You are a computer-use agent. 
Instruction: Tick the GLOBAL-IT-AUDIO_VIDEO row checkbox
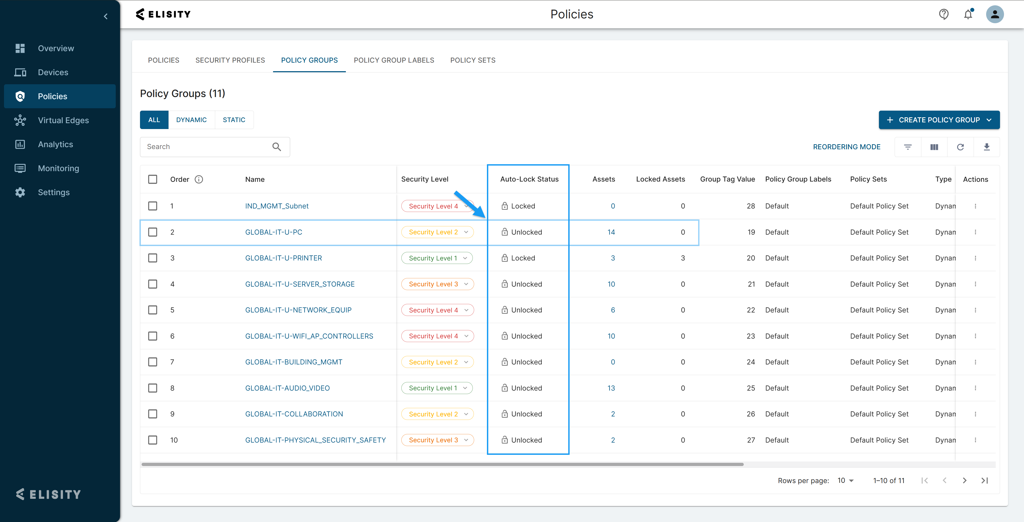pyautogui.click(x=153, y=388)
